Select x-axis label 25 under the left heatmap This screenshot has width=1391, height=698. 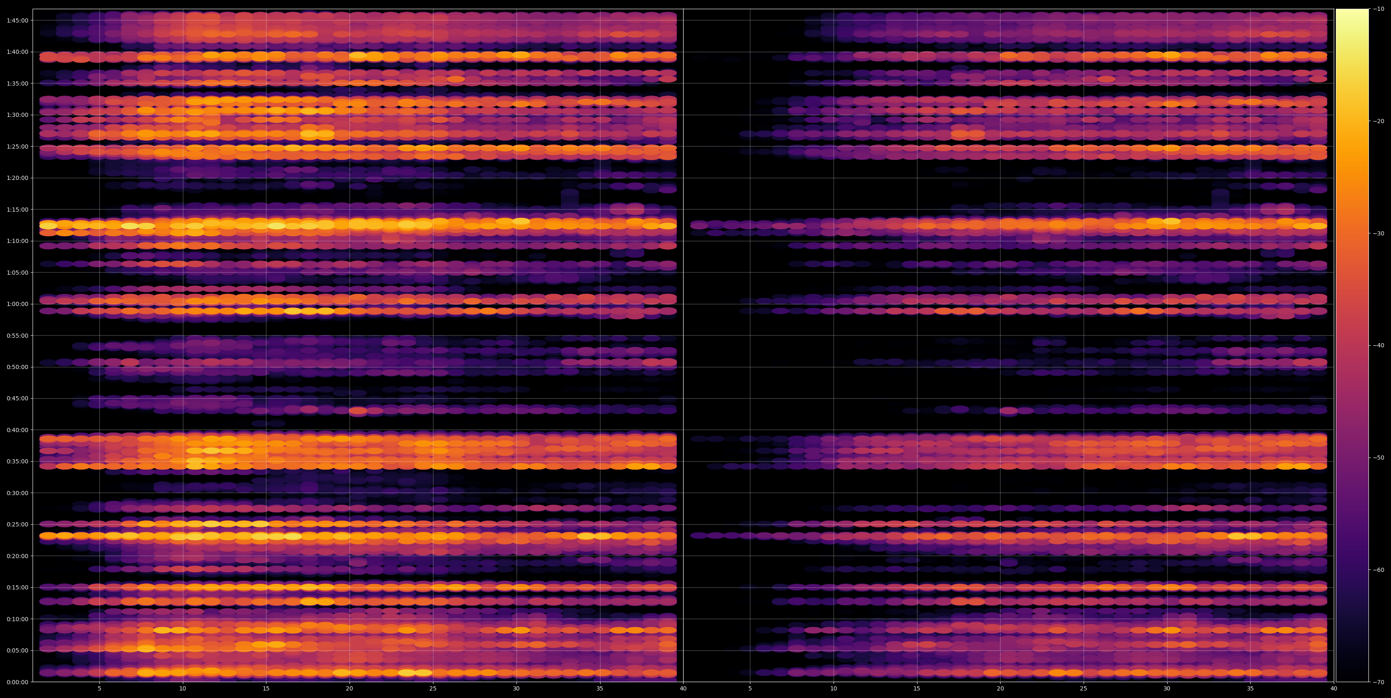point(433,688)
